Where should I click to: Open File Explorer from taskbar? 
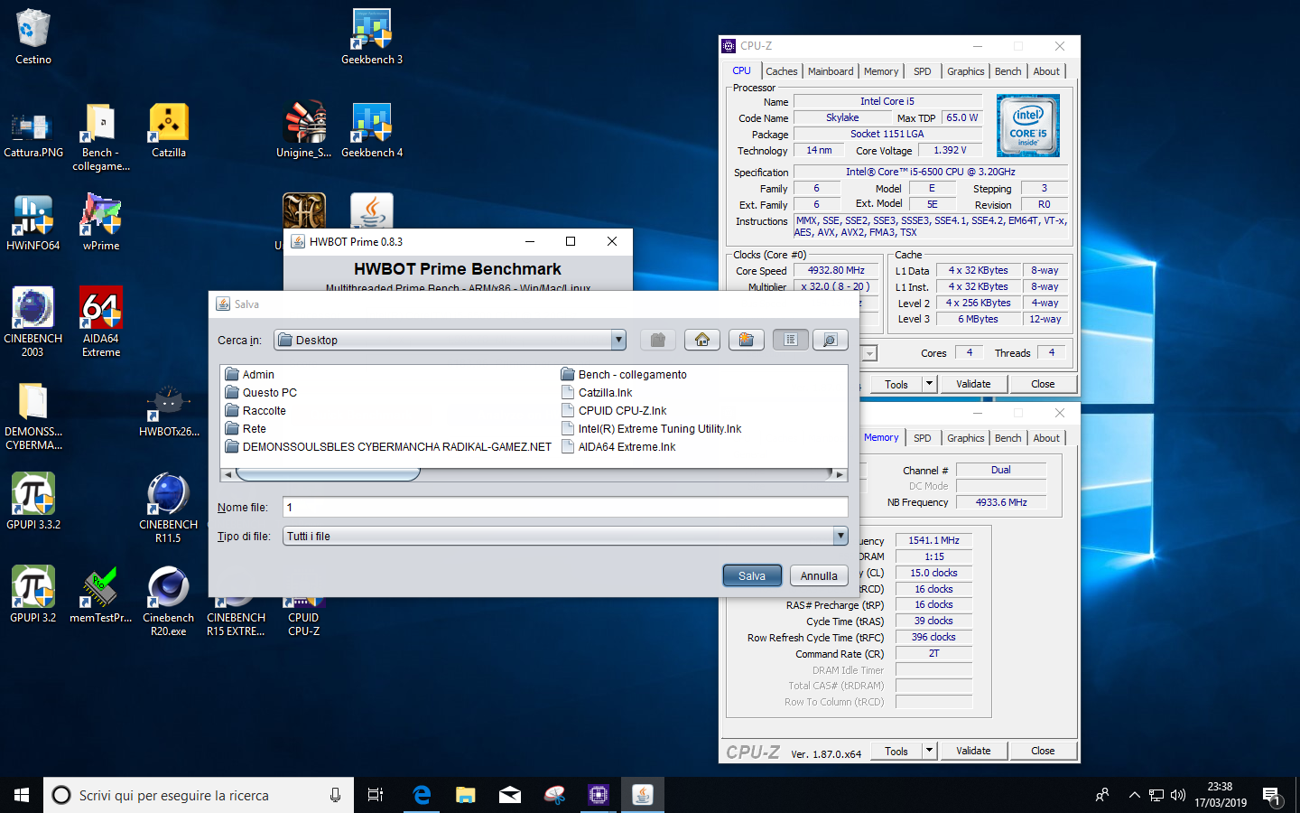pyautogui.click(x=466, y=795)
